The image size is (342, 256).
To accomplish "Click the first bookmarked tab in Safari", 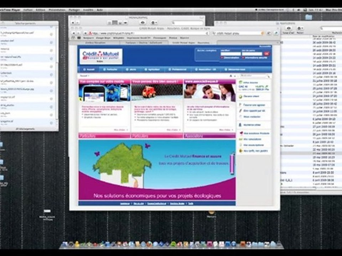I will pyautogui.click(x=95, y=43).
